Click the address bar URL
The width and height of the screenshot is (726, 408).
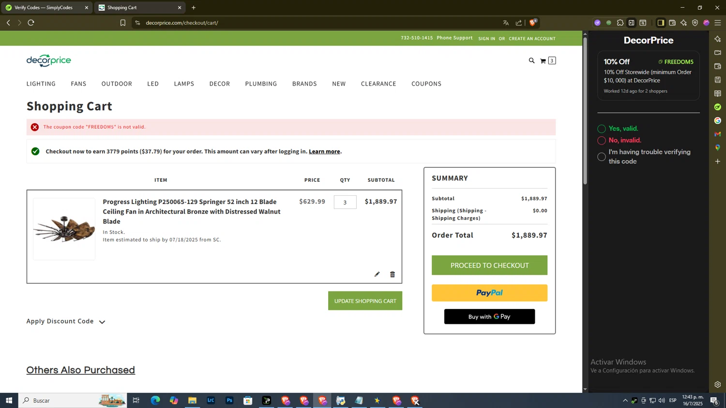pyautogui.click(x=182, y=23)
